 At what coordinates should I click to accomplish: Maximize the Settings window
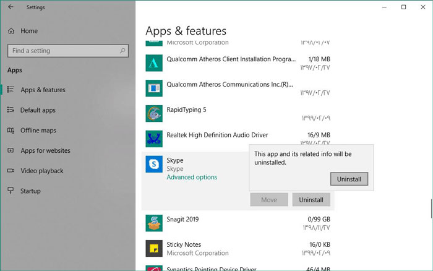403,7
